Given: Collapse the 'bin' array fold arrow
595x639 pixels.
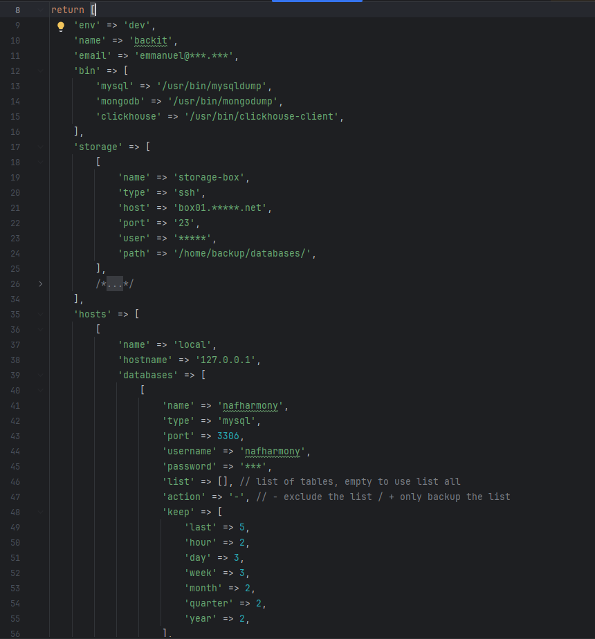Looking at the screenshot, I should coord(41,71).
